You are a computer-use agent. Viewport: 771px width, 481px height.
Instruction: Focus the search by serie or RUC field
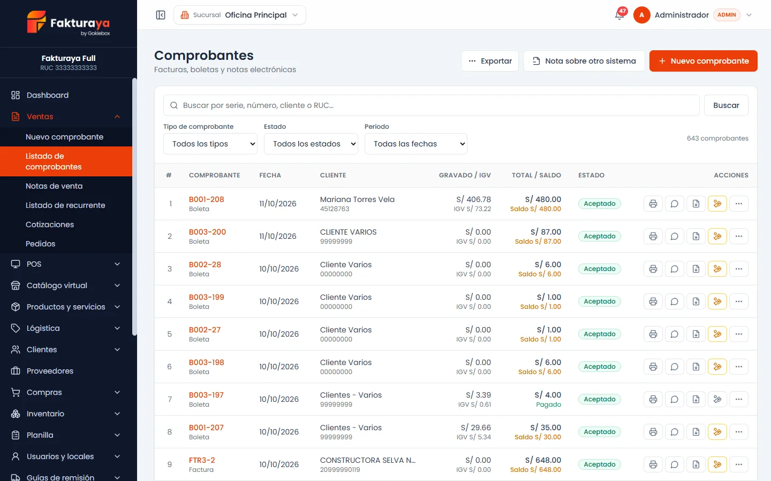(x=432, y=105)
